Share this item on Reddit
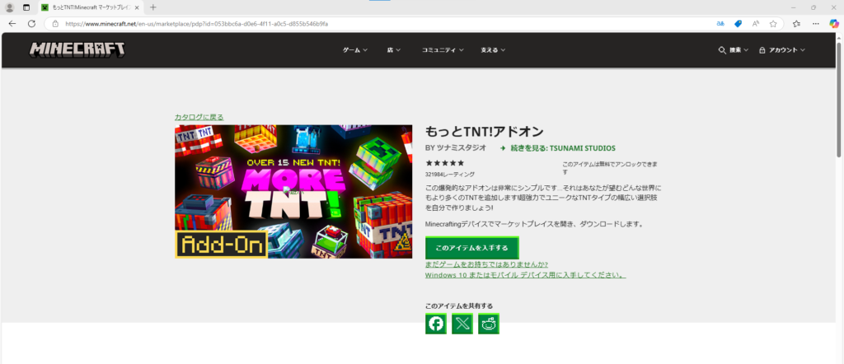 [x=489, y=324]
